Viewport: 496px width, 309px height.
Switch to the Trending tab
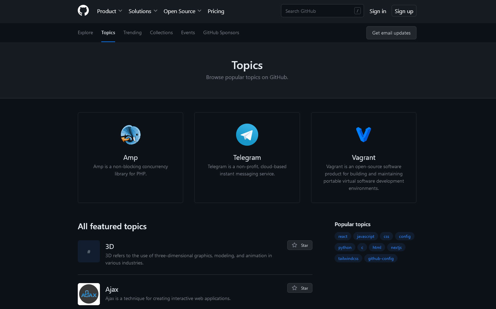pos(132,32)
